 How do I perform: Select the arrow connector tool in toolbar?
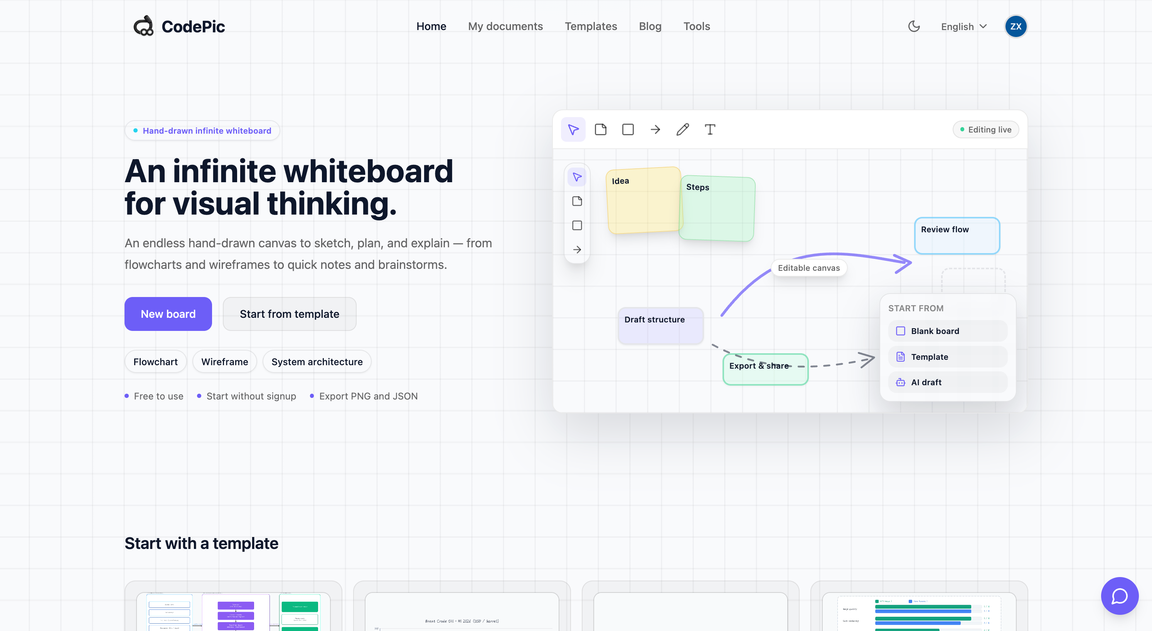[x=655, y=129]
